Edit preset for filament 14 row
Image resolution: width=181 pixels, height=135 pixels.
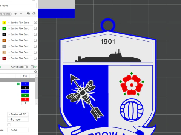point(35,58)
